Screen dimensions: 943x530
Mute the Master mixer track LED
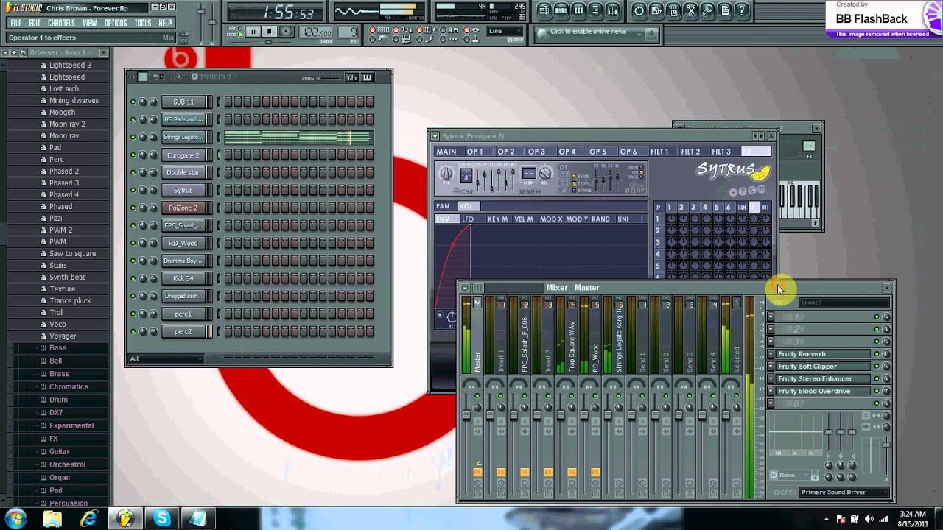[477, 395]
